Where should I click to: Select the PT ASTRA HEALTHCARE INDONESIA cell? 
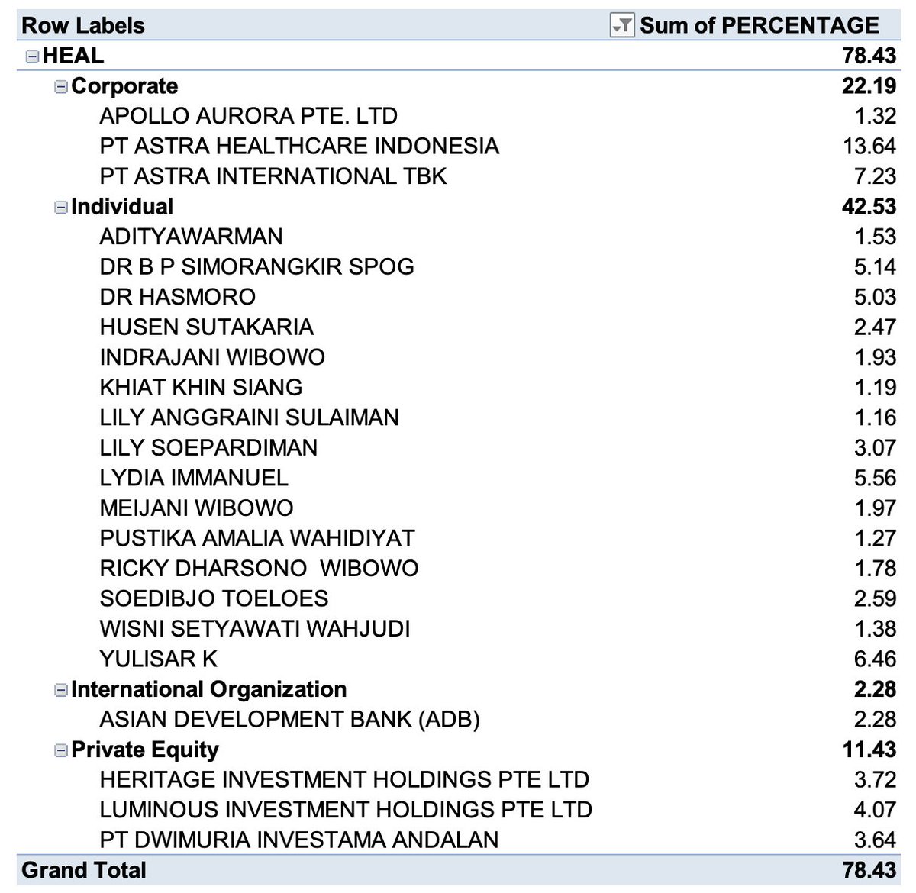pos(299,146)
